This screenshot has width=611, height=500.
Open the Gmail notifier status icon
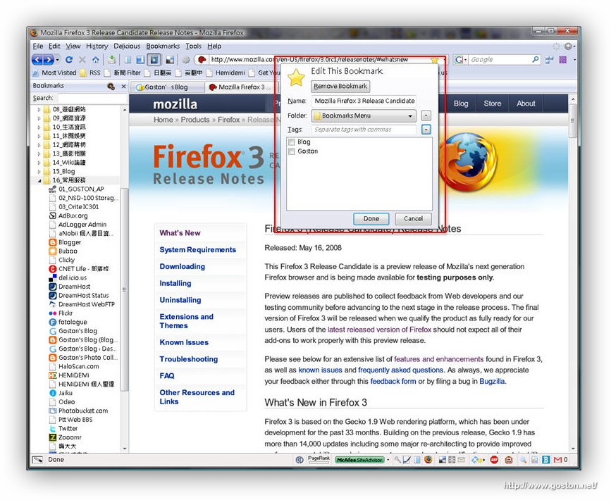[x=557, y=460]
